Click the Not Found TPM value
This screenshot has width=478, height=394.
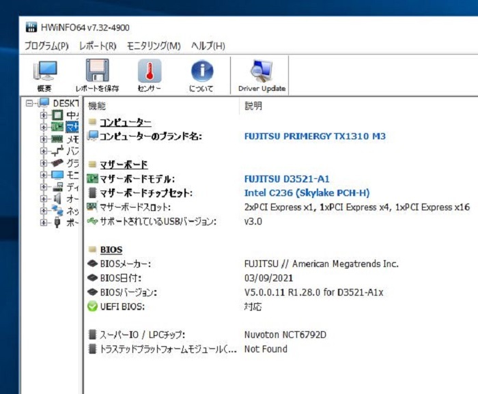coord(266,349)
